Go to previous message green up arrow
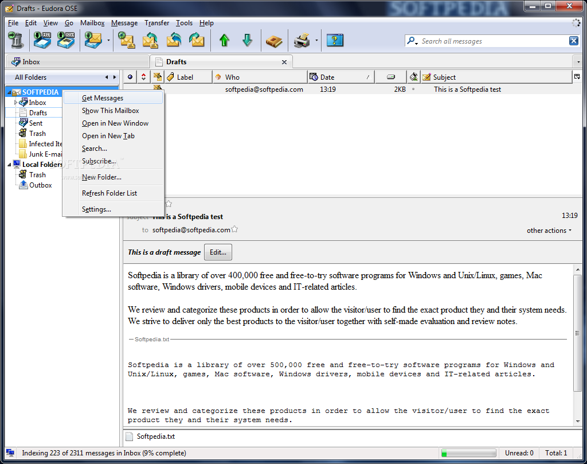Image resolution: width=587 pixels, height=464 pixels. tap(224, 40)
